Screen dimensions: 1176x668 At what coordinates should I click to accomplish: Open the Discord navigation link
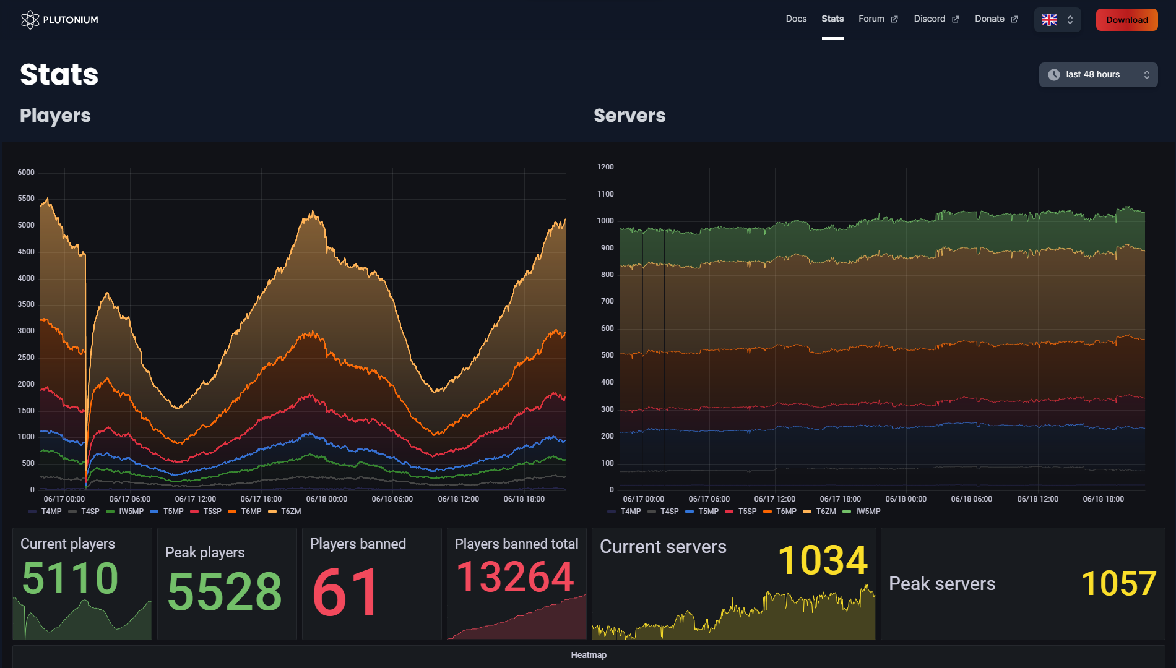click(930, 19)
